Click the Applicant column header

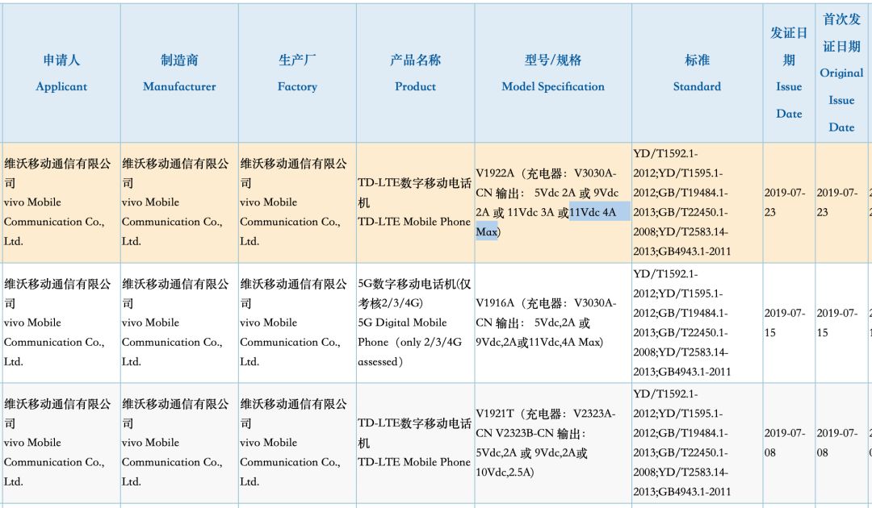[x=61, y=73]
